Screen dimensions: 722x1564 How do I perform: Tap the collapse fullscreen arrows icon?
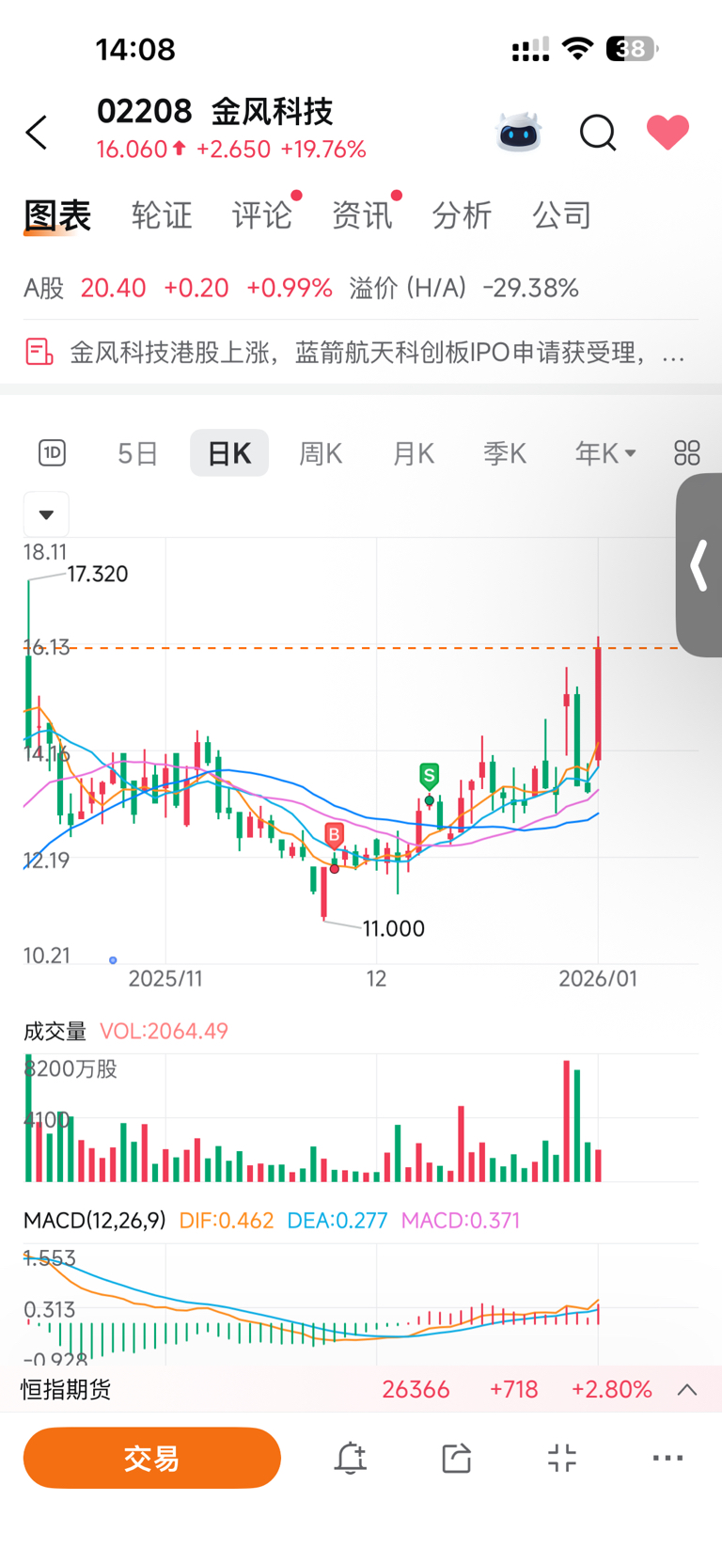[562, 1458]
